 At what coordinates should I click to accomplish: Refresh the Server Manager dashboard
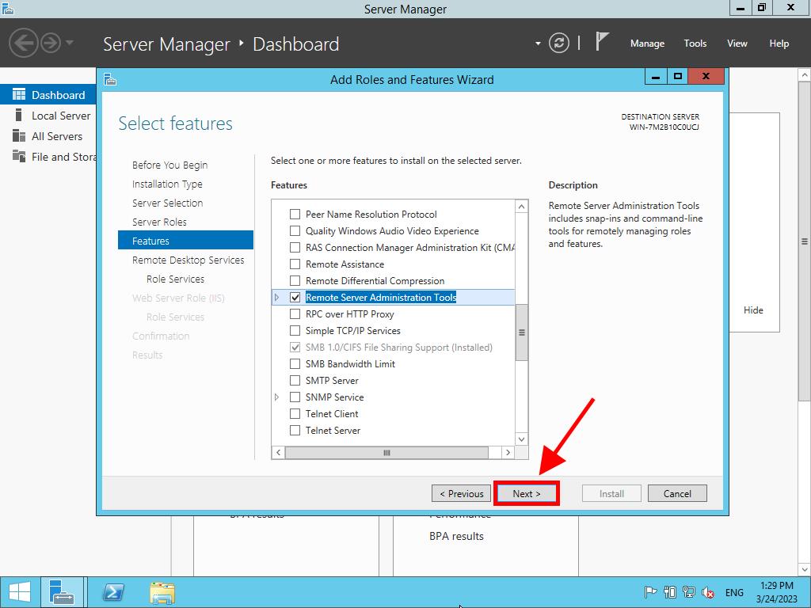[x=558, y=43]
